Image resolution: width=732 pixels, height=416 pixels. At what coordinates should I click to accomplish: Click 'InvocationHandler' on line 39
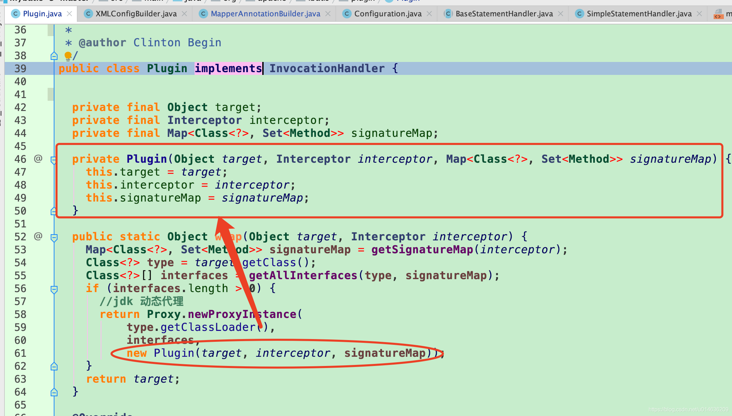click(x=327, y=68)
